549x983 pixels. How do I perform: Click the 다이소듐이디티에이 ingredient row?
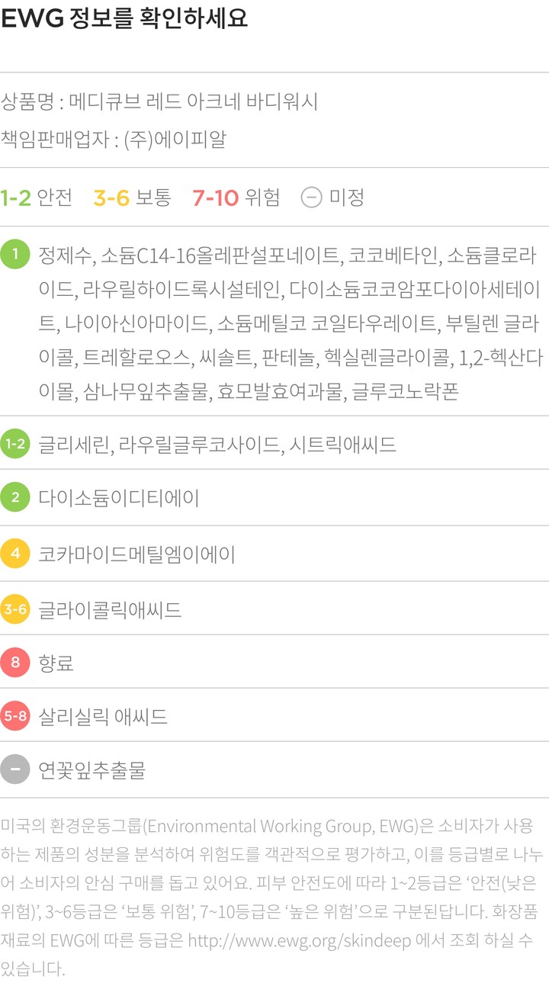click(x=119, y=499)
